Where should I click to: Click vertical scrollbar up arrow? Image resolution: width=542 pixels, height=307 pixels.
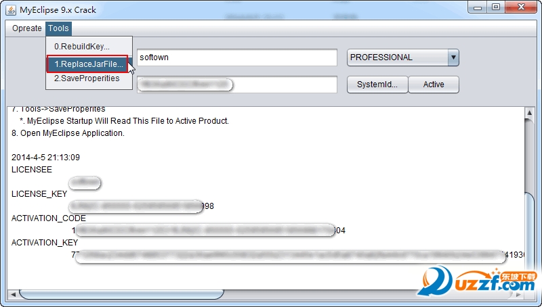coord(529,113)
